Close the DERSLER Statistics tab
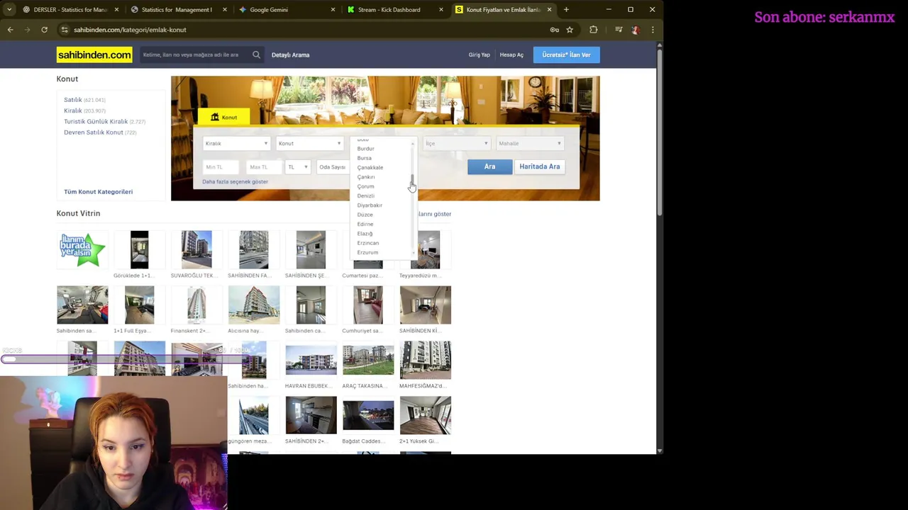This screenshot has width=908, height=510. (118, 10)
